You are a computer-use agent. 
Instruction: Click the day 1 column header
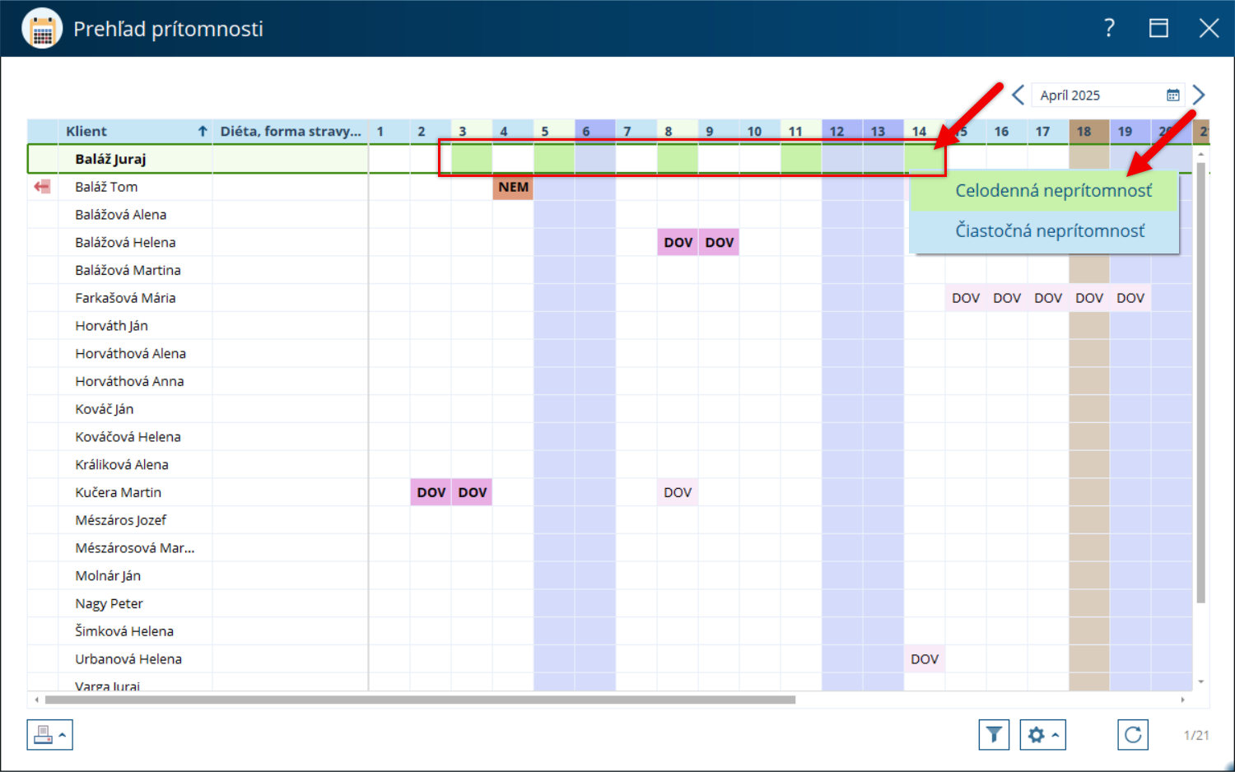click(389, 131)
